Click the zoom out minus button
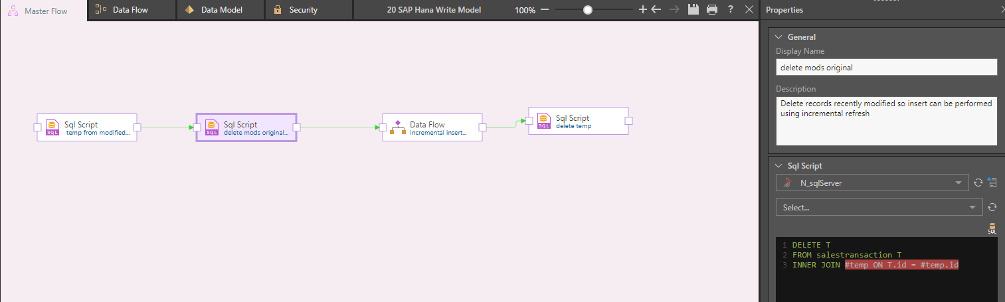The image size is (1005, 302). coord(545,10)
